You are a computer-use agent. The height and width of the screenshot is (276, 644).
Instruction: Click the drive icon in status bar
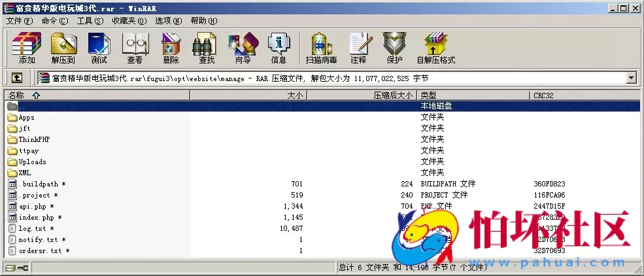[x=10, y=268]
